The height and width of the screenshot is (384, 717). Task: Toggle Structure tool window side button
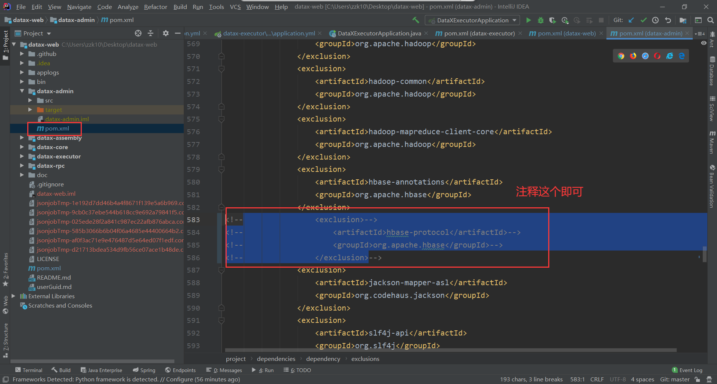tap(5, 341)
